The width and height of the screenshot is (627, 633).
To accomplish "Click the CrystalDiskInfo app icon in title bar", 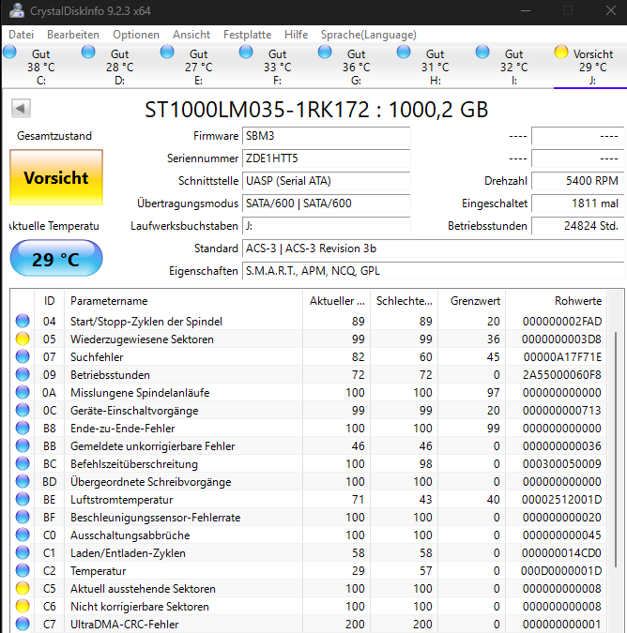I will coord(17,10).
